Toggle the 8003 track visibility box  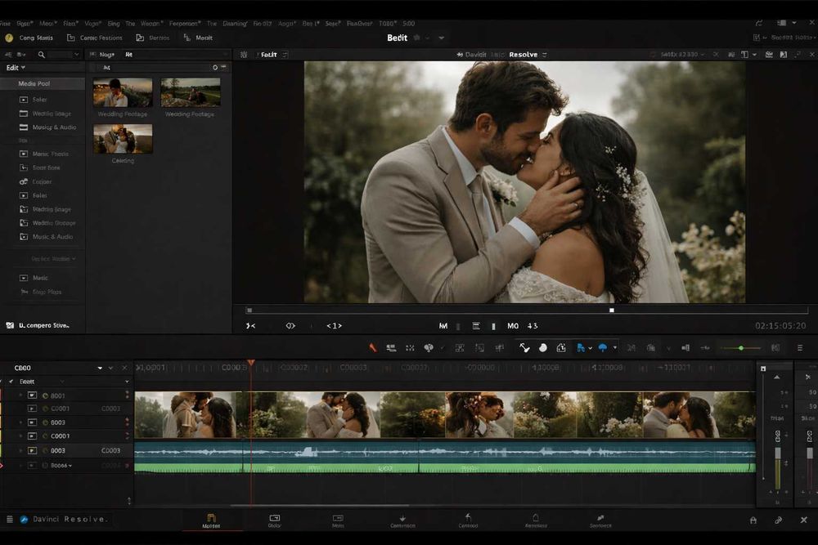pos(33,422)
